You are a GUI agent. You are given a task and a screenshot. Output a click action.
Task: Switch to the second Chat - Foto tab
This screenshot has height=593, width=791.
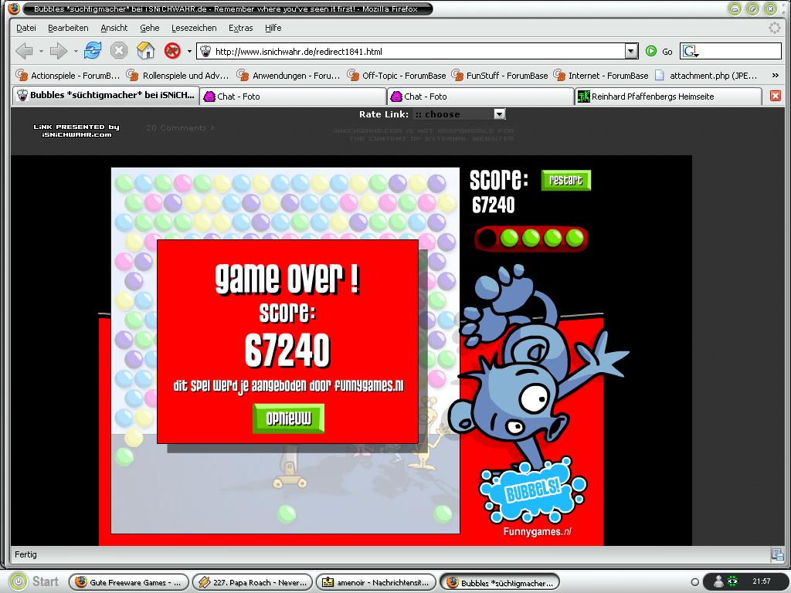(x=480, y=97)
